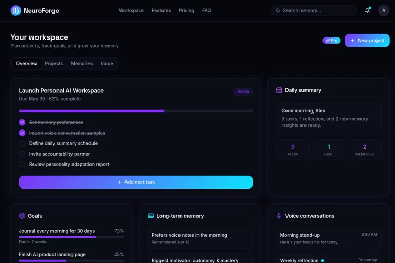Open the notifications bell
Viewport: 395px width, 263px height.
(x=367, y=11)
